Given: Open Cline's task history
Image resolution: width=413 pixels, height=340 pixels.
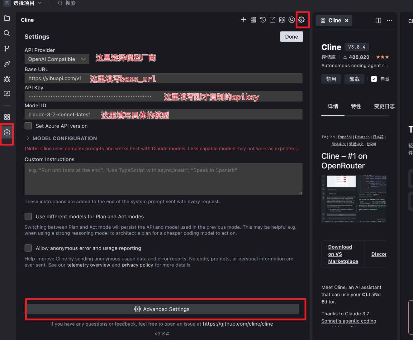Looking at the screenshot, I should pyautogui.click(x=263, y=20).
